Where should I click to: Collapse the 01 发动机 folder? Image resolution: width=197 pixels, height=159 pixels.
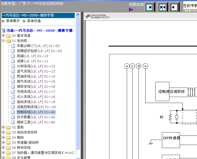(3, 41)
